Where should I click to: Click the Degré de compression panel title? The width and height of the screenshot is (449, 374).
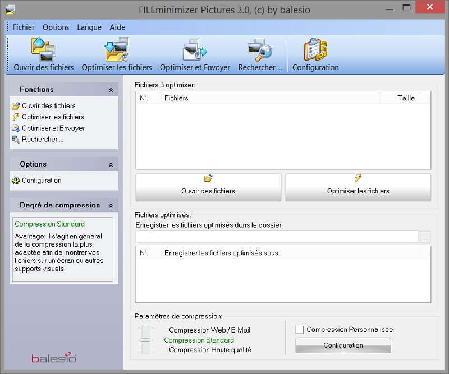60,205
